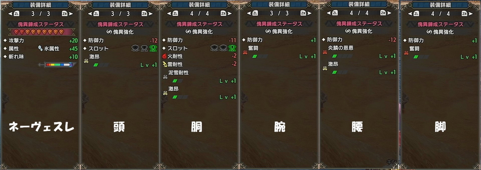This screenshot has width=481, height=170.
Task: Click the ZL button in the ネーヴェスレ panel
Action: 17,13
